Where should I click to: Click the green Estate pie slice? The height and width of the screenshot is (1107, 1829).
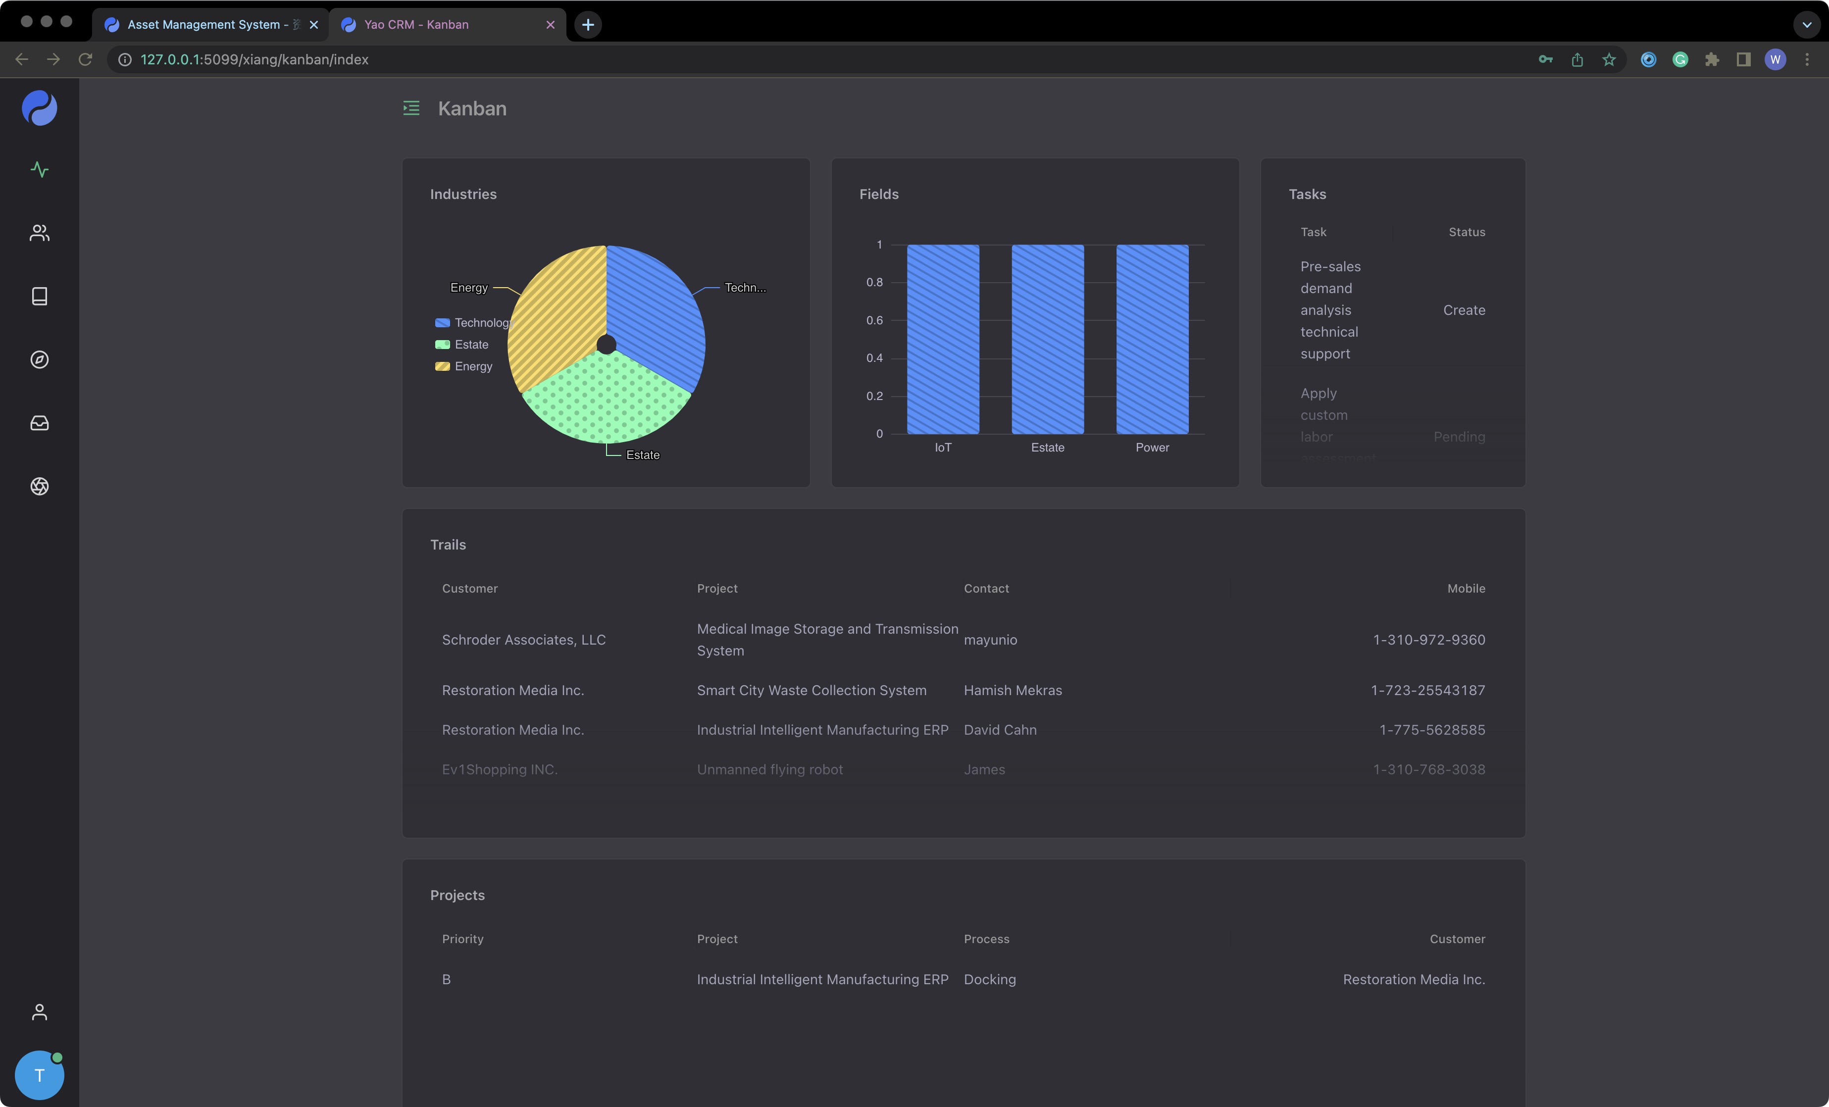pyautogui.click(x=607, y=401)
